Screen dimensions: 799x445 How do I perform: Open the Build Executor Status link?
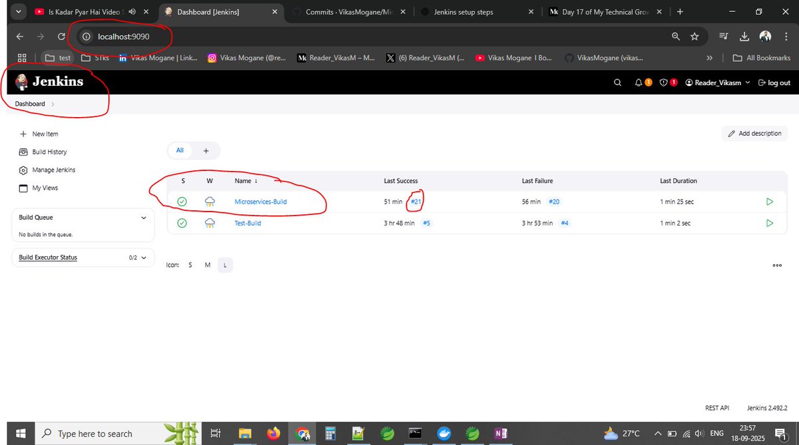click(x=48, y=257)
